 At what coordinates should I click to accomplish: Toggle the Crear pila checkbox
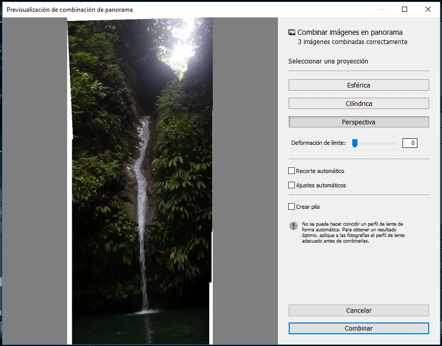coord(291,206)
